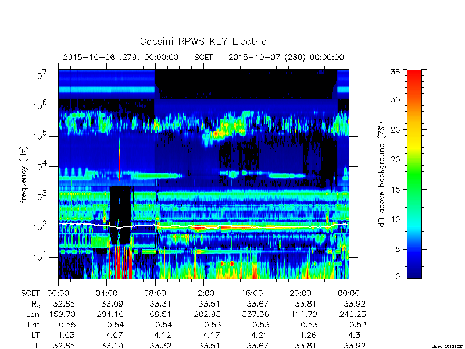Click the colorbar tick value 20

395,159
